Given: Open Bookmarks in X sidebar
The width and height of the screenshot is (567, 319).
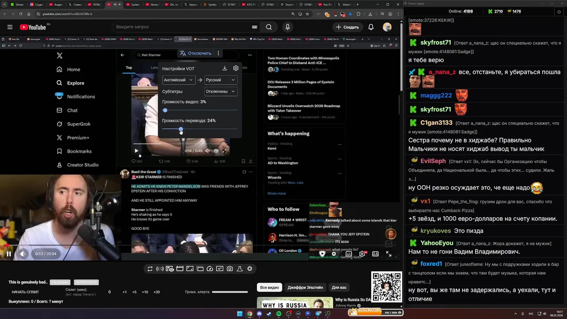Looking at the screenshot, I should pos(74,152).
